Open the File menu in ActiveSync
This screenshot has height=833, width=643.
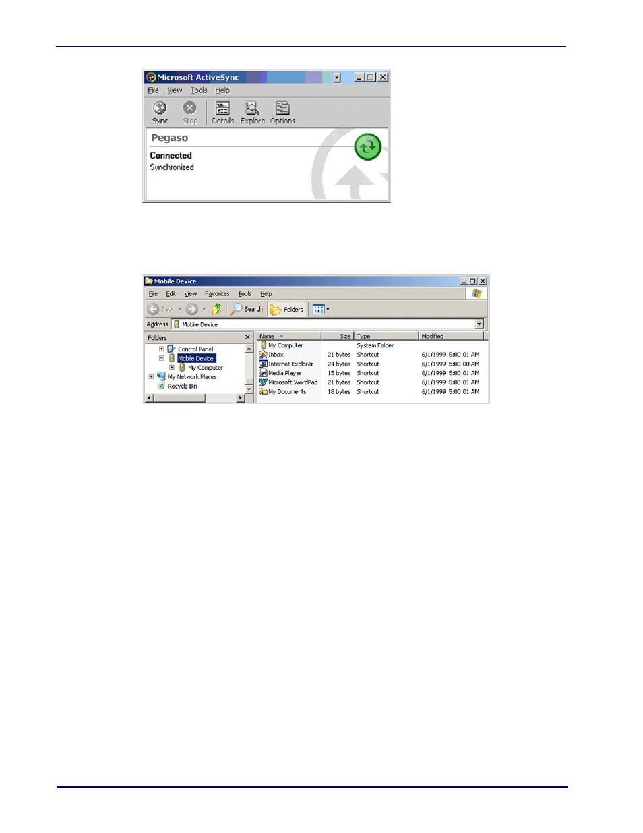click(x=154, y=90)
